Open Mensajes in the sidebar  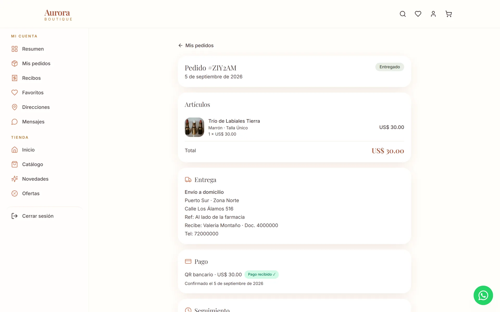[x=44, y=122]
